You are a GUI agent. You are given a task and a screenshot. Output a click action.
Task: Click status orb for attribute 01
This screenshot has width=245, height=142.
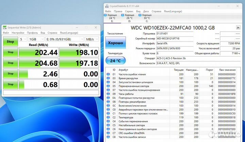(x=108, y=74)
